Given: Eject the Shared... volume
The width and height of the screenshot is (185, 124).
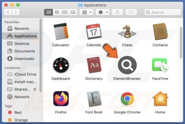Looking at the screenshot, I should (35, 89).
